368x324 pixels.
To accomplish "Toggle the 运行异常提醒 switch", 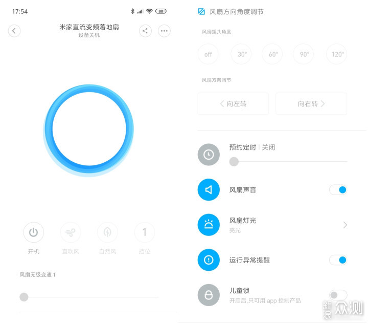I will coord(338,260).
